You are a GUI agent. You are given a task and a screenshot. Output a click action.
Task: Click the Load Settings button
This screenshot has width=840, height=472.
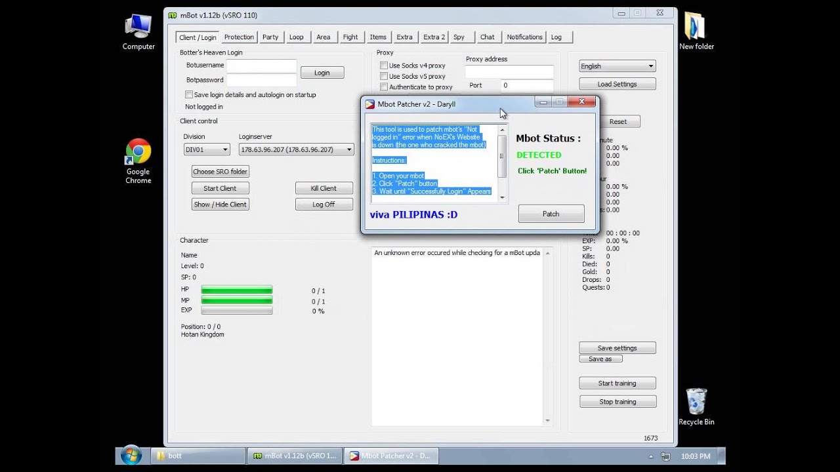[618, 84]
